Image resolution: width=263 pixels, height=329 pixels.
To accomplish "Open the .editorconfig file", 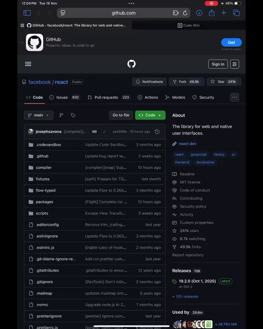I will (47, 225).
